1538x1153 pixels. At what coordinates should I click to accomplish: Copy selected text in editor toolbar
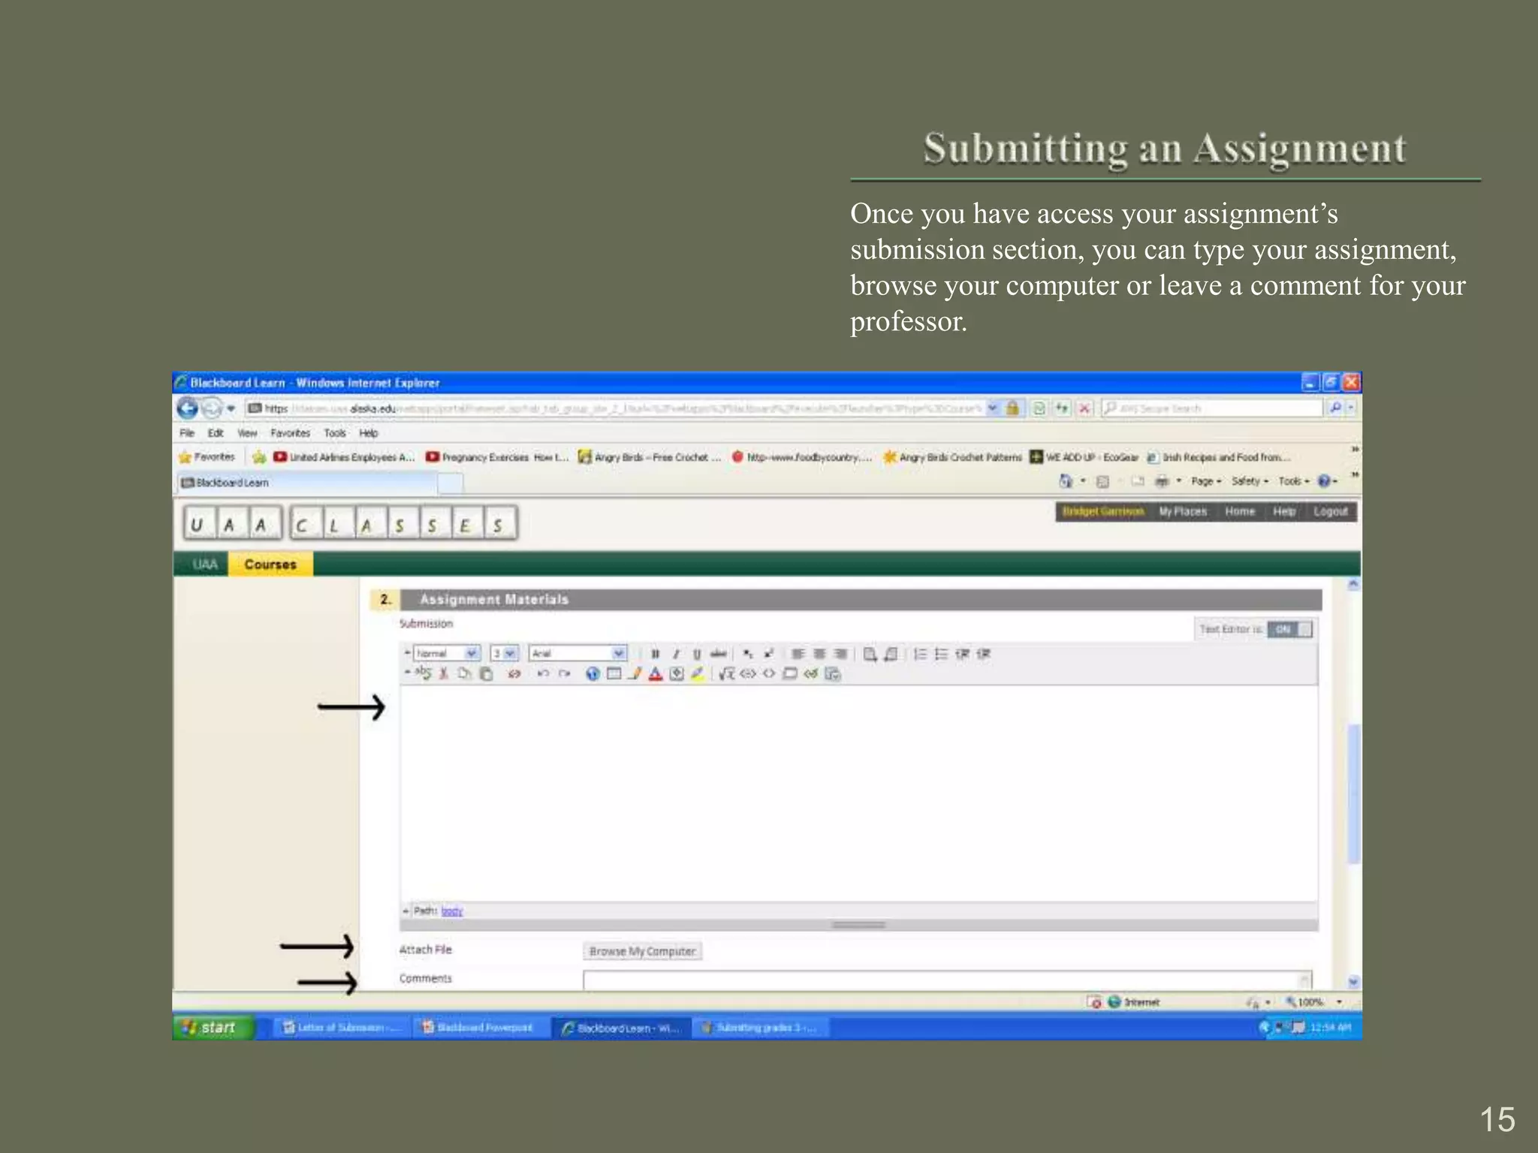[465, 673]
